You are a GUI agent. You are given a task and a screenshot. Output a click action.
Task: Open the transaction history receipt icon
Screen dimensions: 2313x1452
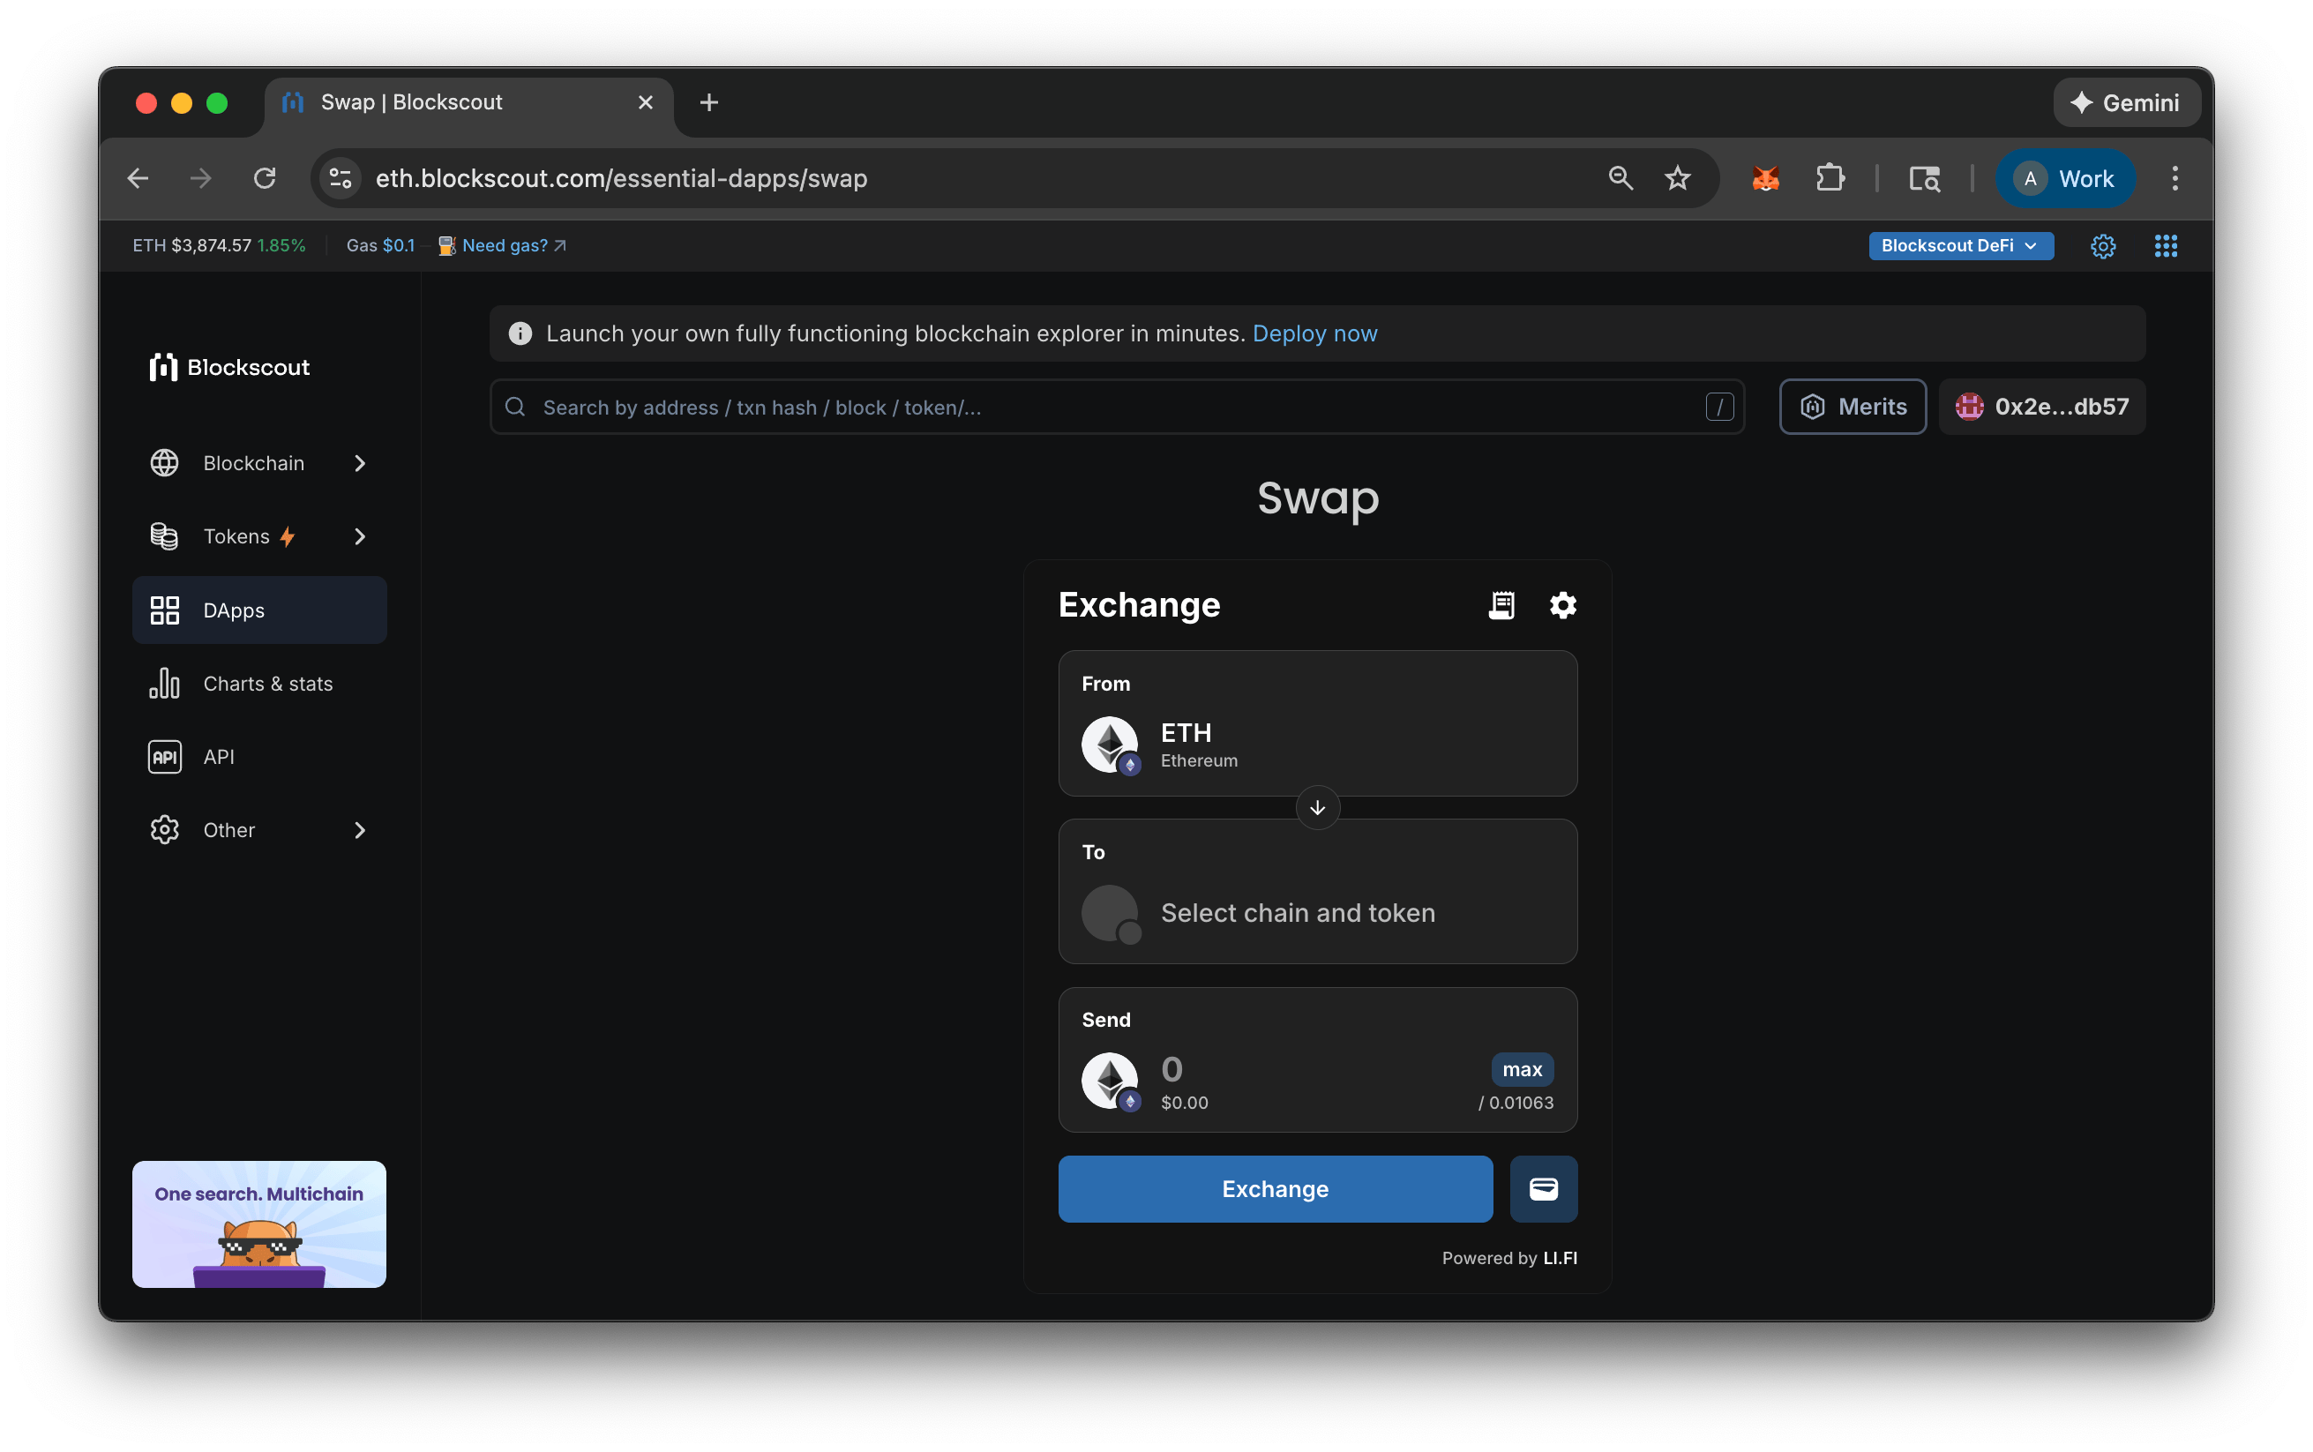pos(1501,605)
